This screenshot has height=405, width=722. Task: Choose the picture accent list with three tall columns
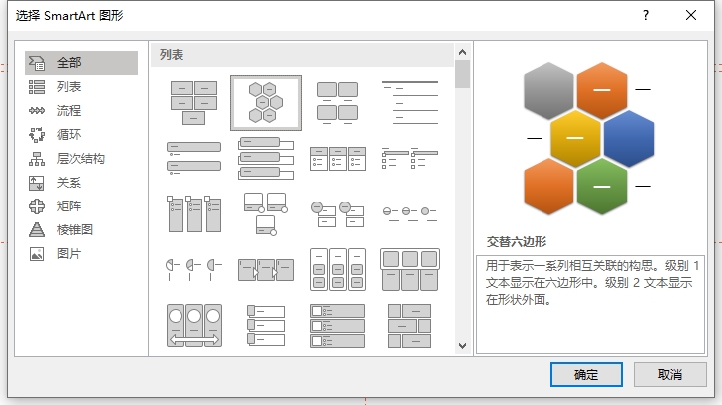pos(193,213)
